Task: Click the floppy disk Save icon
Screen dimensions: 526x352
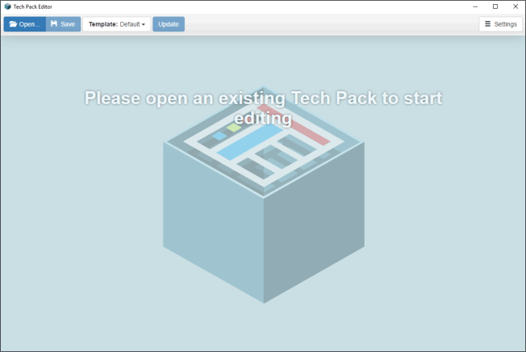Action: tap(54, 24)
